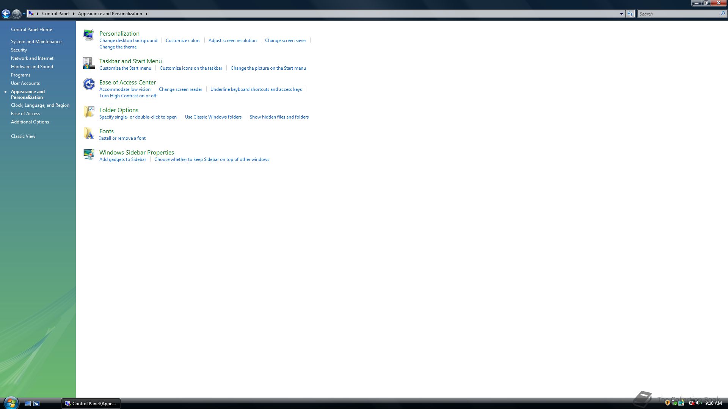Click Change the theme
Screen dimensions: 728x409
[x=118, y=47]
